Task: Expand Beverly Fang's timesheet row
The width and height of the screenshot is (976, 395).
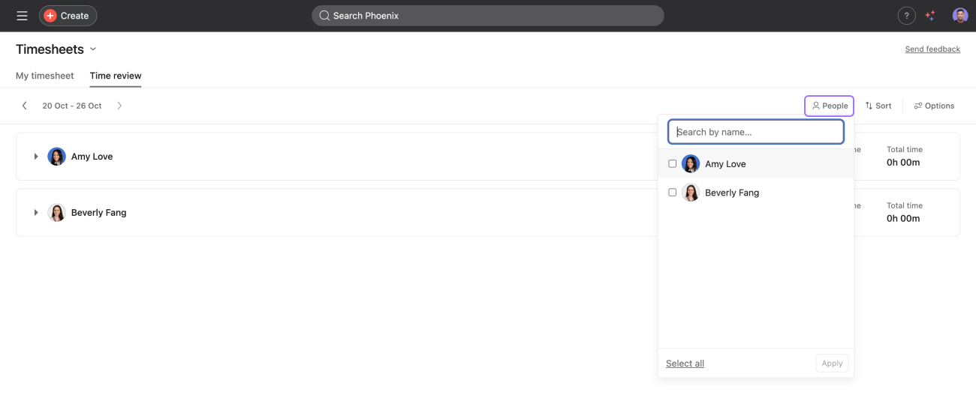Action: coord(35,213)
